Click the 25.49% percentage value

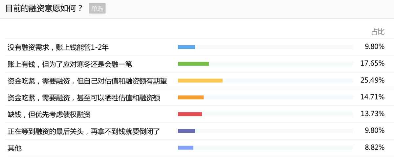pyautogui.click(x=372, y=80)
